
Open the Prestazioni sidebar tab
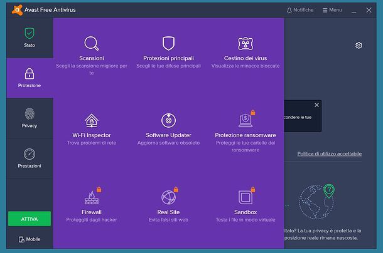point(30,158)
